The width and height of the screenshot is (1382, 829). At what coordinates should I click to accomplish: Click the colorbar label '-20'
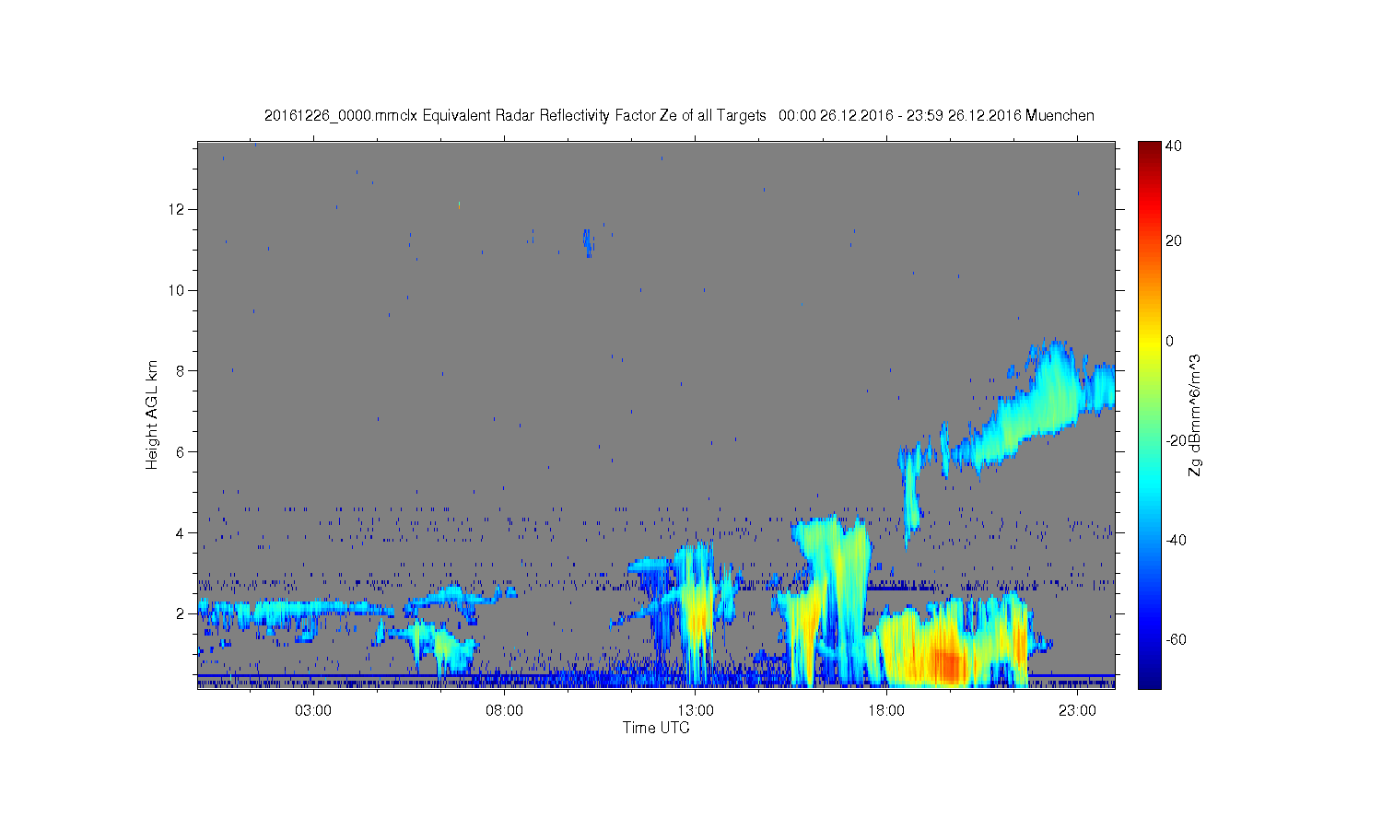pos(1176,440)
